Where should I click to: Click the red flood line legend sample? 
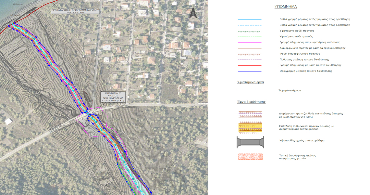click(x=250, y=65)
